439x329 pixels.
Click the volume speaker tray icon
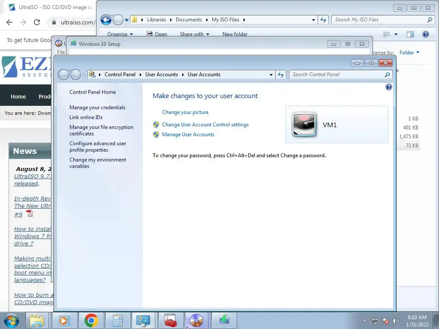[x=396, y=321]
